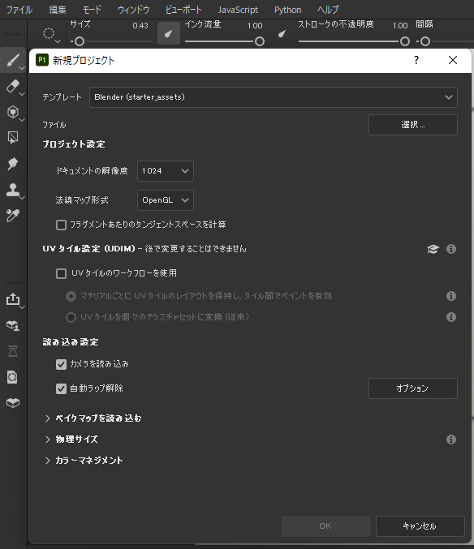The width and height of the screenshot is (474, 549).
Task: Open the ヘルプ menu
Action: tap(328, 10)
